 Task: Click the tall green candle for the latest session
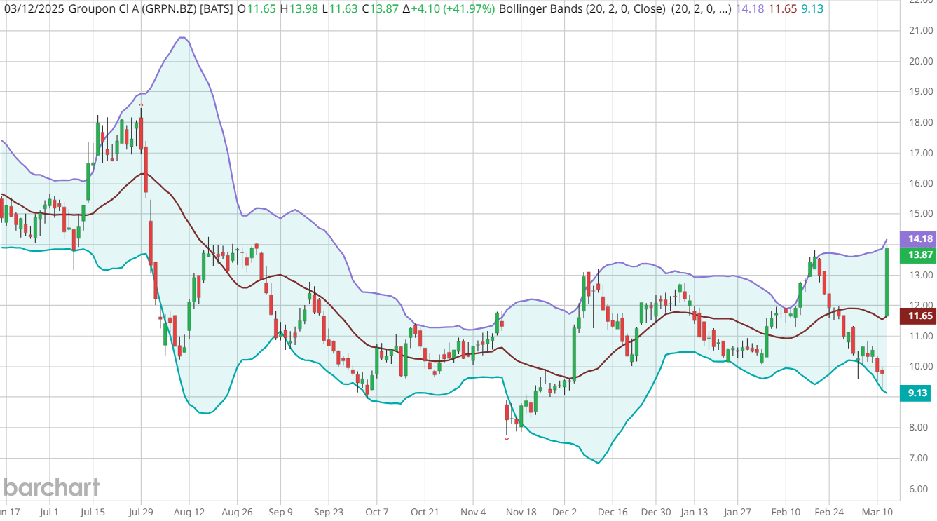click(887, 281)
